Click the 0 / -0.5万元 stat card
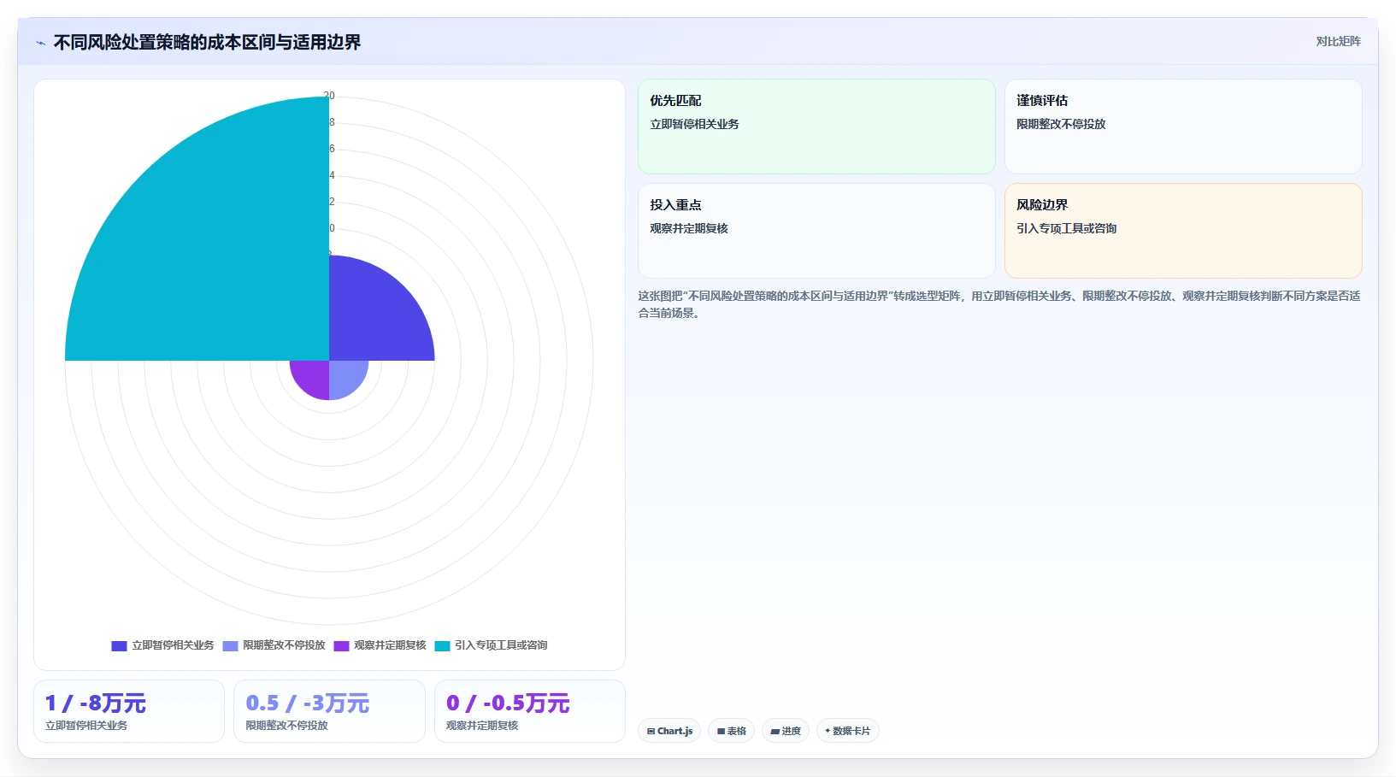 (x=530, y=711)
